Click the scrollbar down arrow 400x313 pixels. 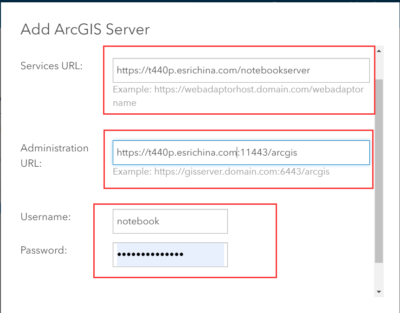(x=379, y=291)
